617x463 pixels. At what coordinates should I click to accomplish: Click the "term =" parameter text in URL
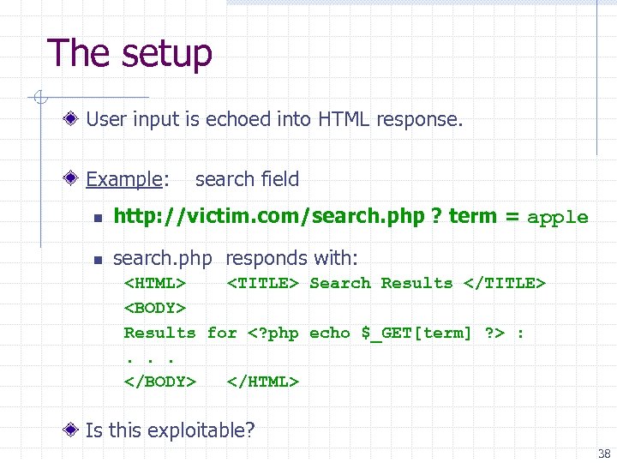click(x=483, y=216)
